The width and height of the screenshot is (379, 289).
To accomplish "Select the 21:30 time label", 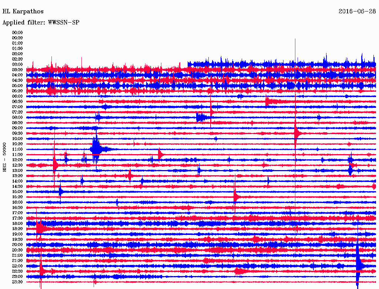I will [x=17, y=260].
